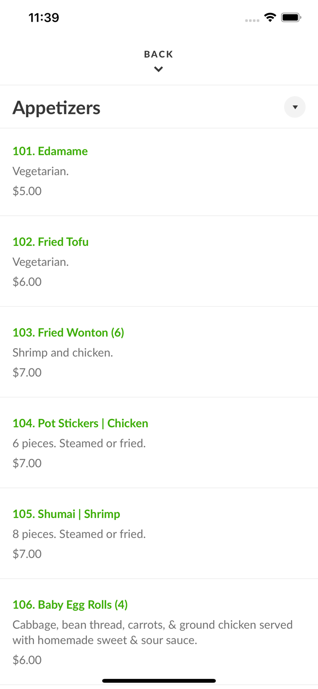This screenshot has width=318, height=689.
Task: Click the Wi-Fi status icon
Action: click(270, 17)
